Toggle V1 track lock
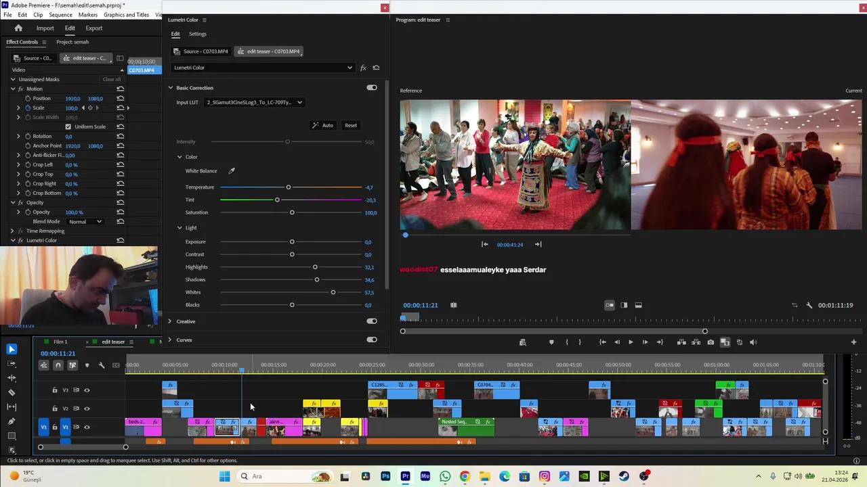 point(55,427)
